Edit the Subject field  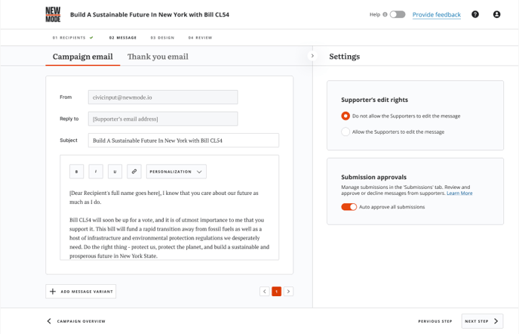coord(183,141)
